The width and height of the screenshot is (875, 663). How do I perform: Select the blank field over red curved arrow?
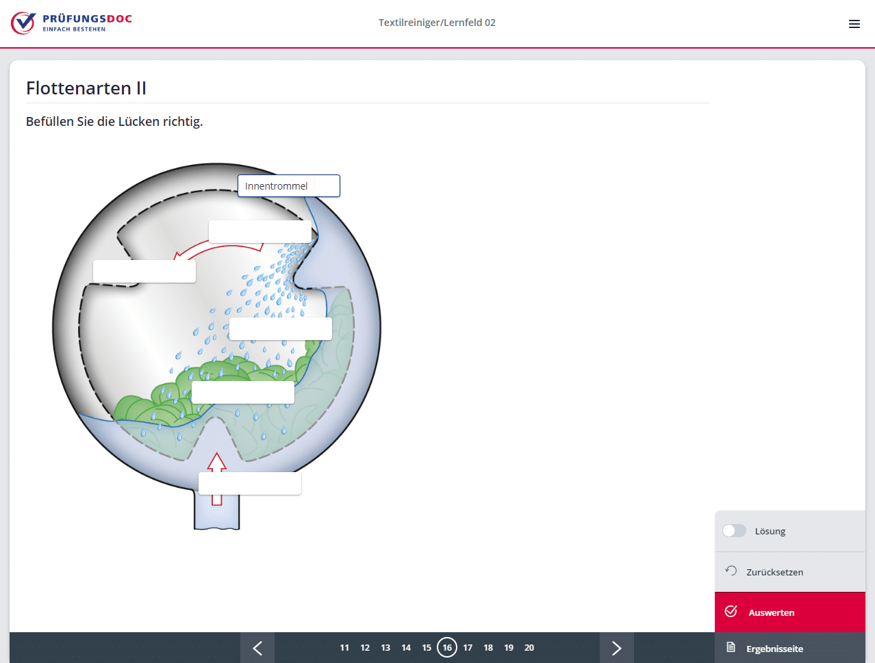[259, 231]
